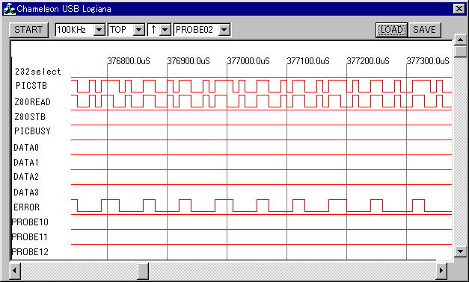Click the 376800.0uS time marker

click(x=129, y=61)
